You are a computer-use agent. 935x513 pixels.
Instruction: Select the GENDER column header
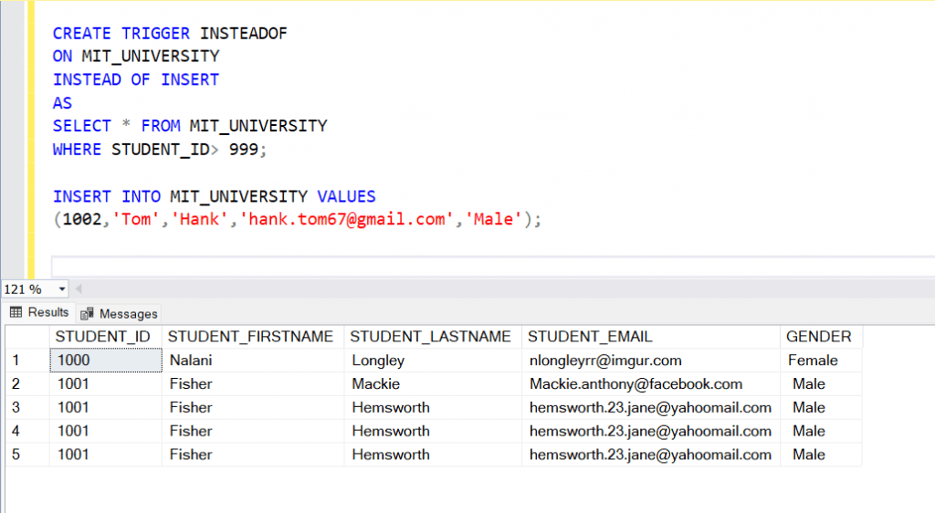point(821,337)
